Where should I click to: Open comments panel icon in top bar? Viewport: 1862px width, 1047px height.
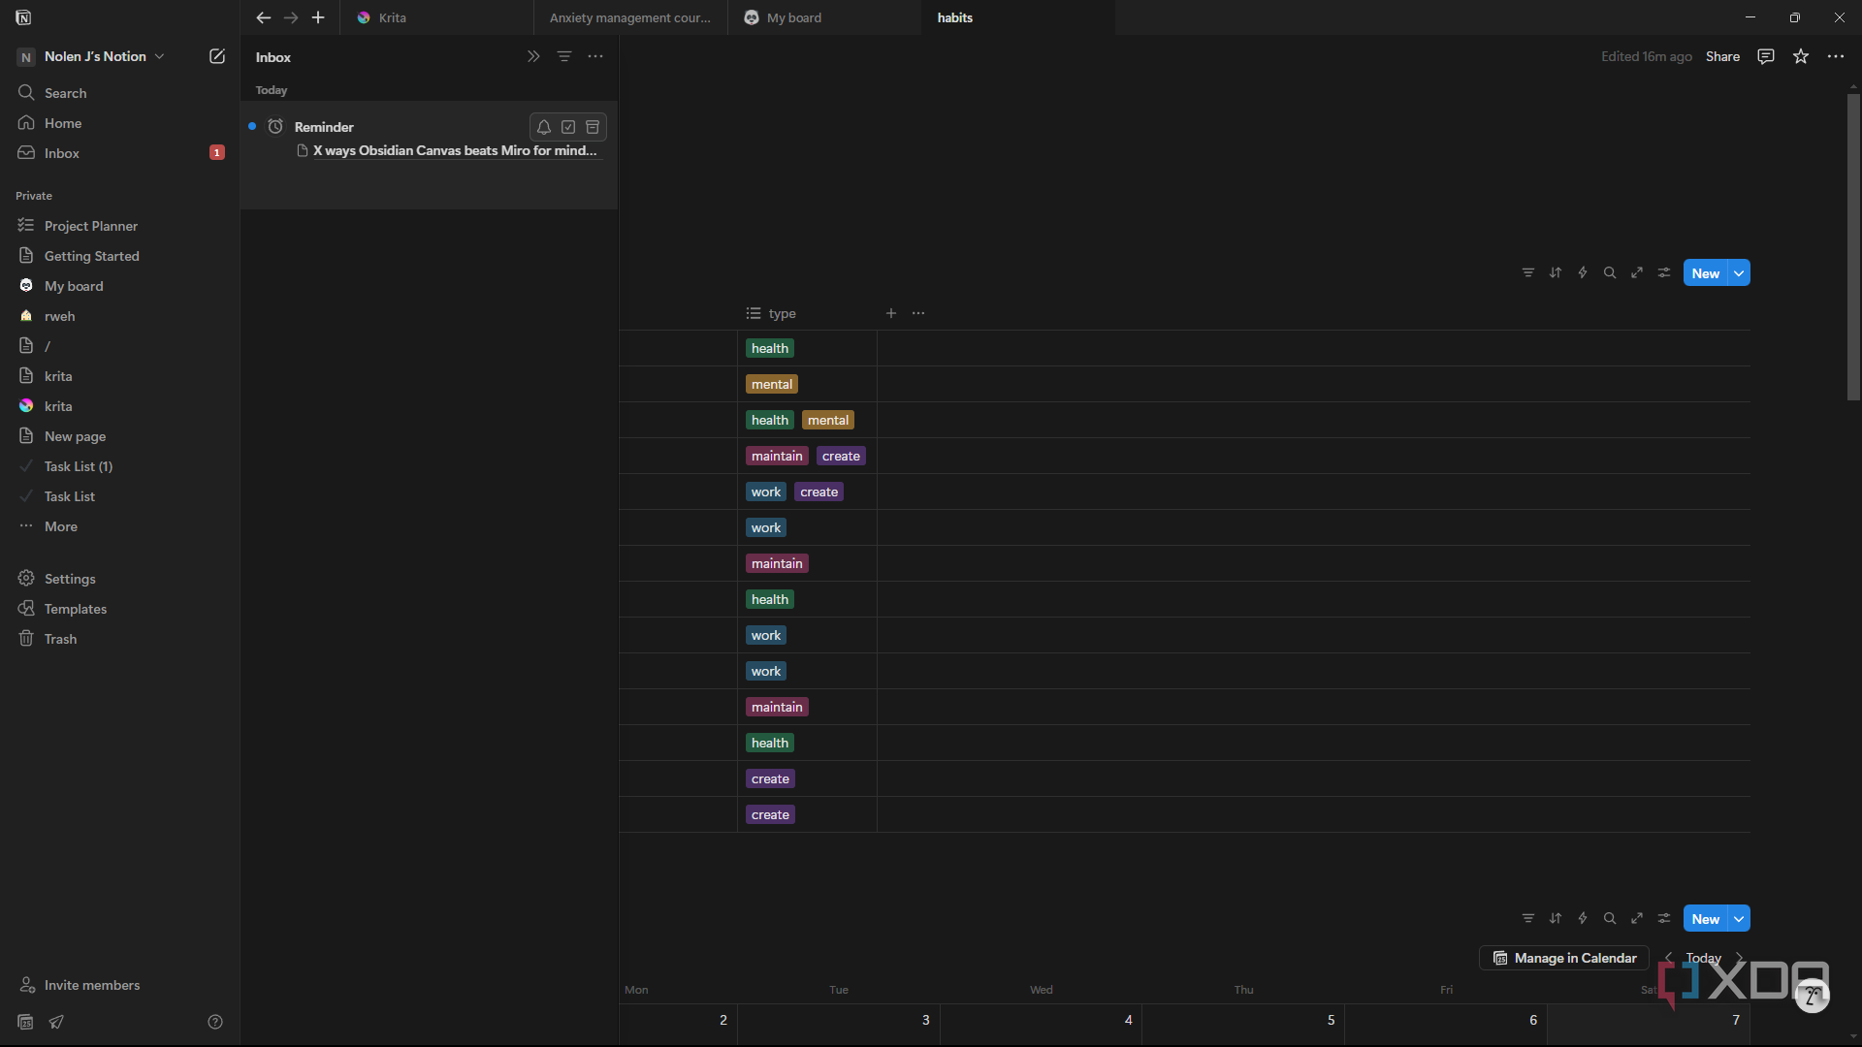[1766, 56]
